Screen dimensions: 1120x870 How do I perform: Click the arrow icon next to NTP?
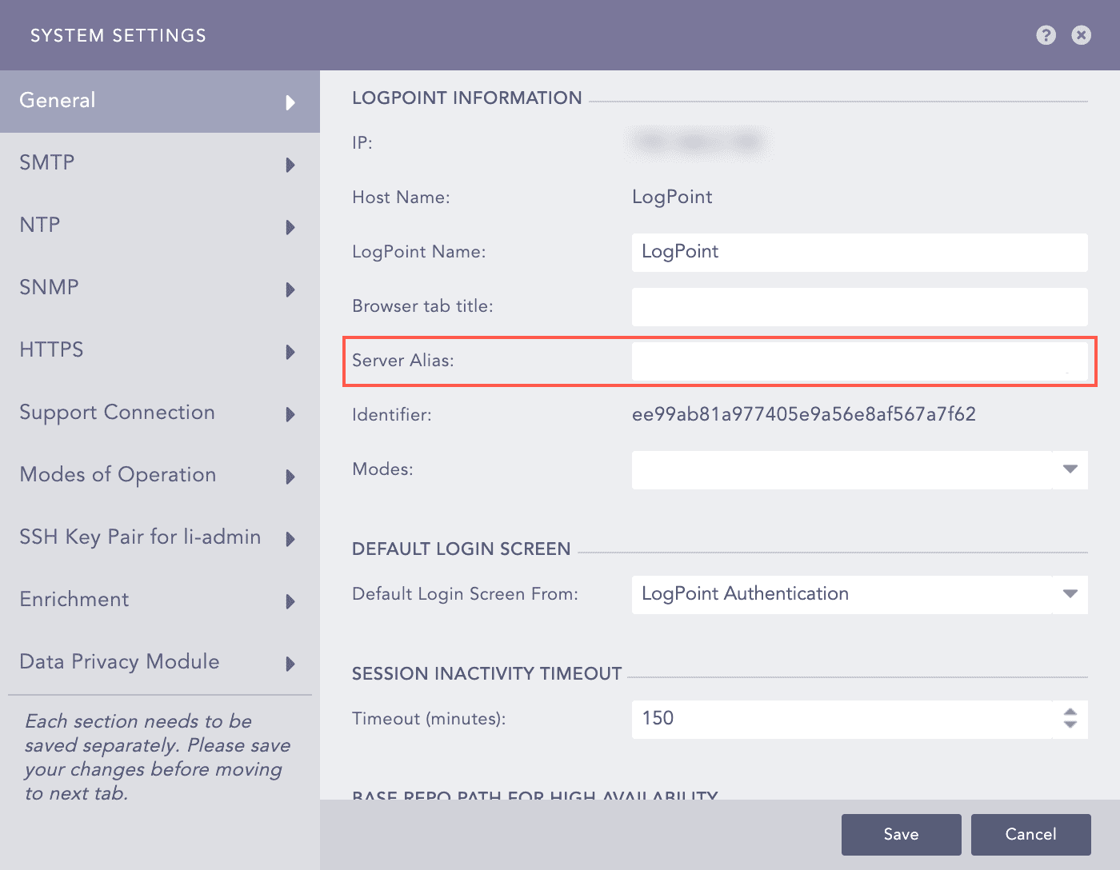tap(290, 227)
